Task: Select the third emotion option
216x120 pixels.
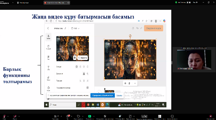Action: 84,67
